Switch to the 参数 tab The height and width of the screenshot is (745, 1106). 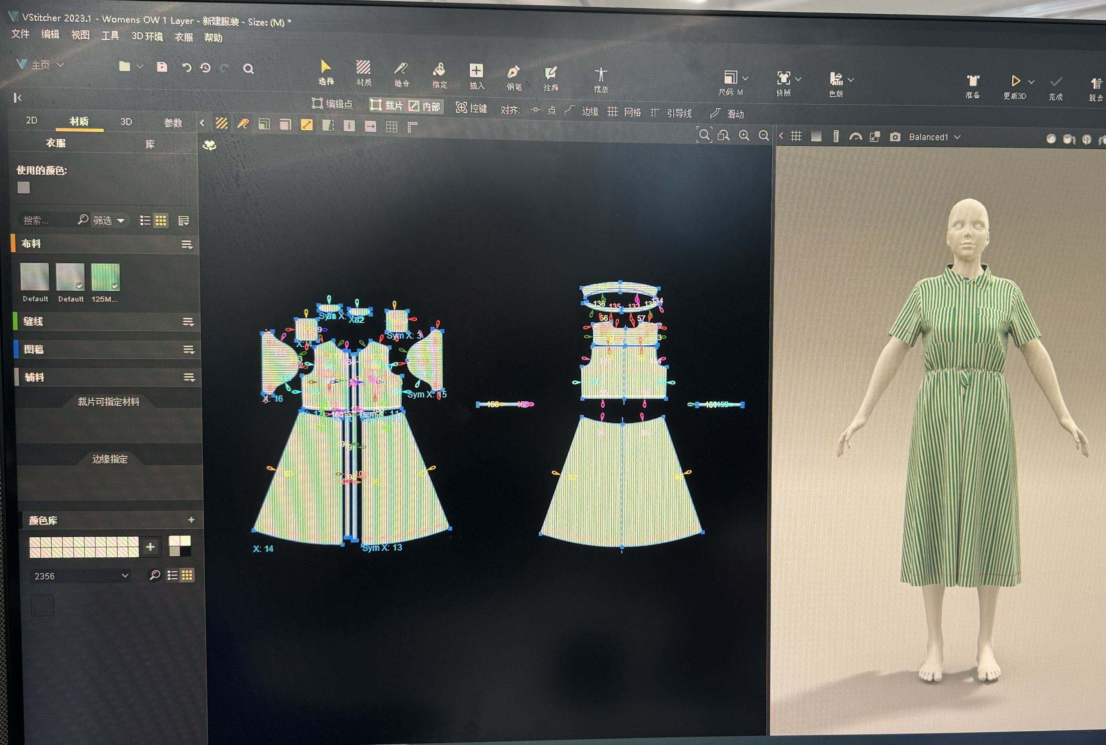173,123
